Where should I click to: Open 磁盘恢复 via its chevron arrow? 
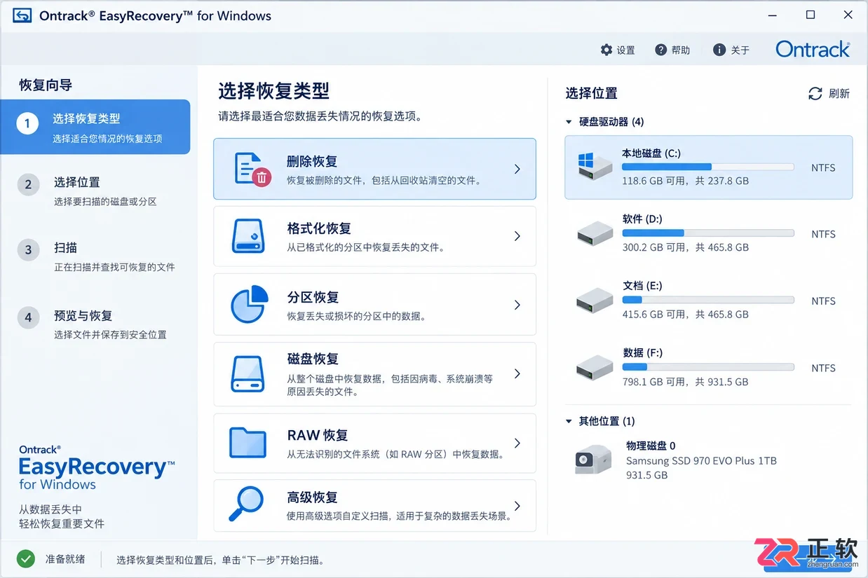tap(517, 373)
